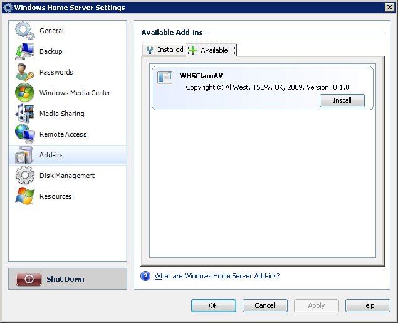The width and height of the screenshot is (398, 323).
Task: Click the Cancel button
Action: pos(264,305)
